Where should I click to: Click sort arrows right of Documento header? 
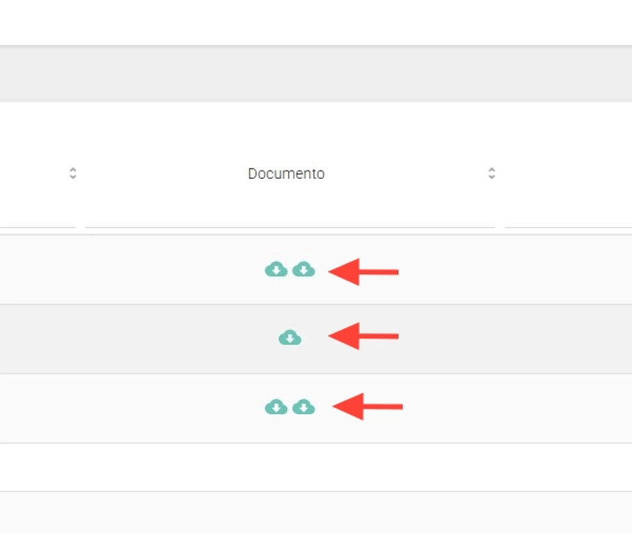[x=491, y=173]
